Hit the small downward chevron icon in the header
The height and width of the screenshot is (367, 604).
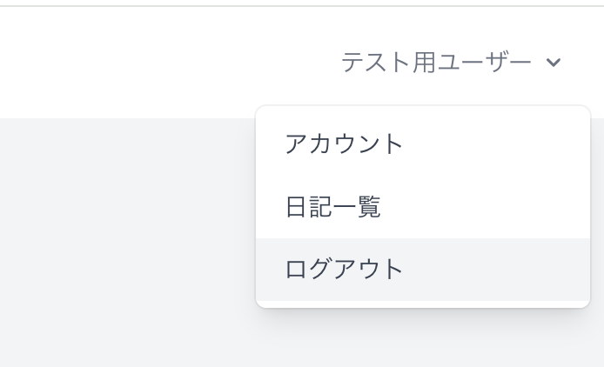553,63
